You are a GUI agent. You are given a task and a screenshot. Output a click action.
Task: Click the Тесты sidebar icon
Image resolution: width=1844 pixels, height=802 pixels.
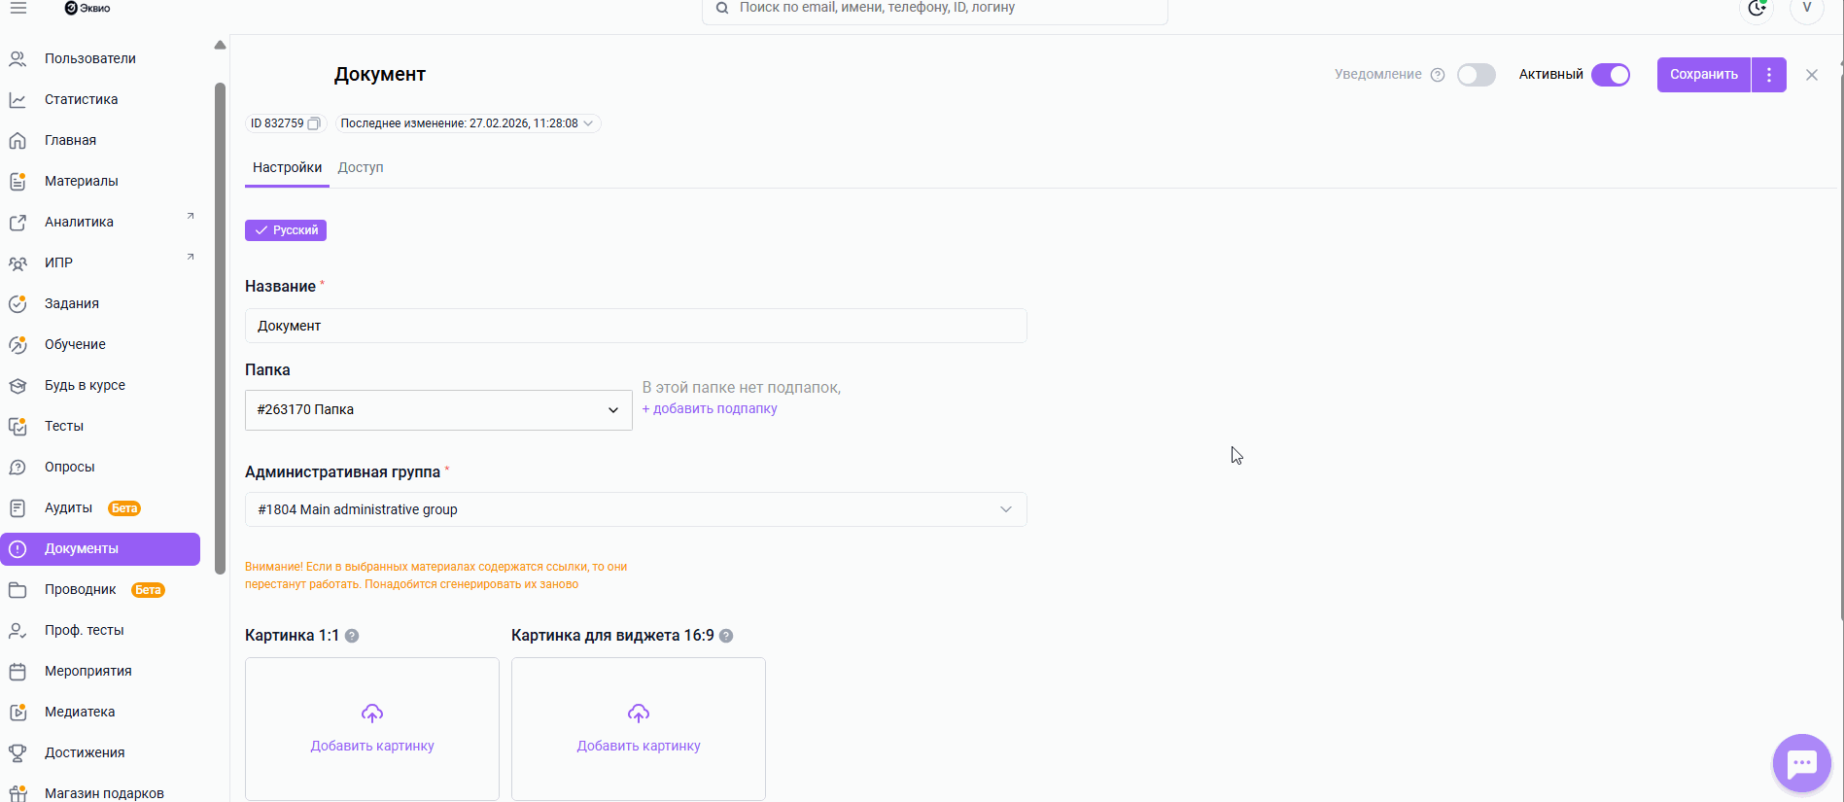coord(17,426)
